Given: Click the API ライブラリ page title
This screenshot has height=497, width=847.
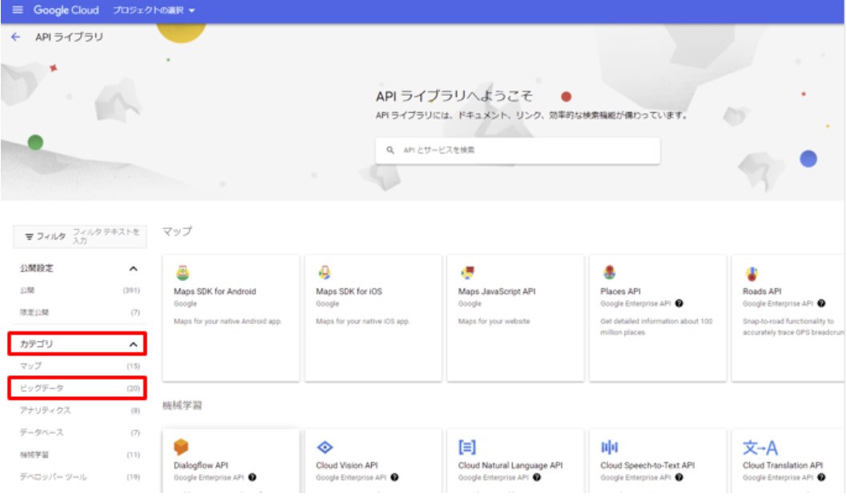Looking at the screenshot, I should click(69, 37).
